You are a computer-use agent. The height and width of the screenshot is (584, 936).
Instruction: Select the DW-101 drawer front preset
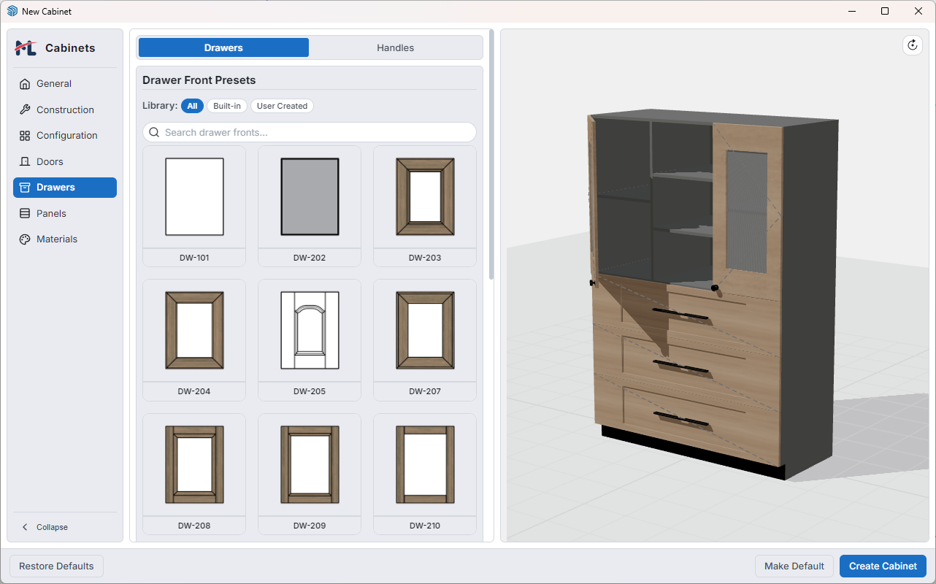coord(194,206)
